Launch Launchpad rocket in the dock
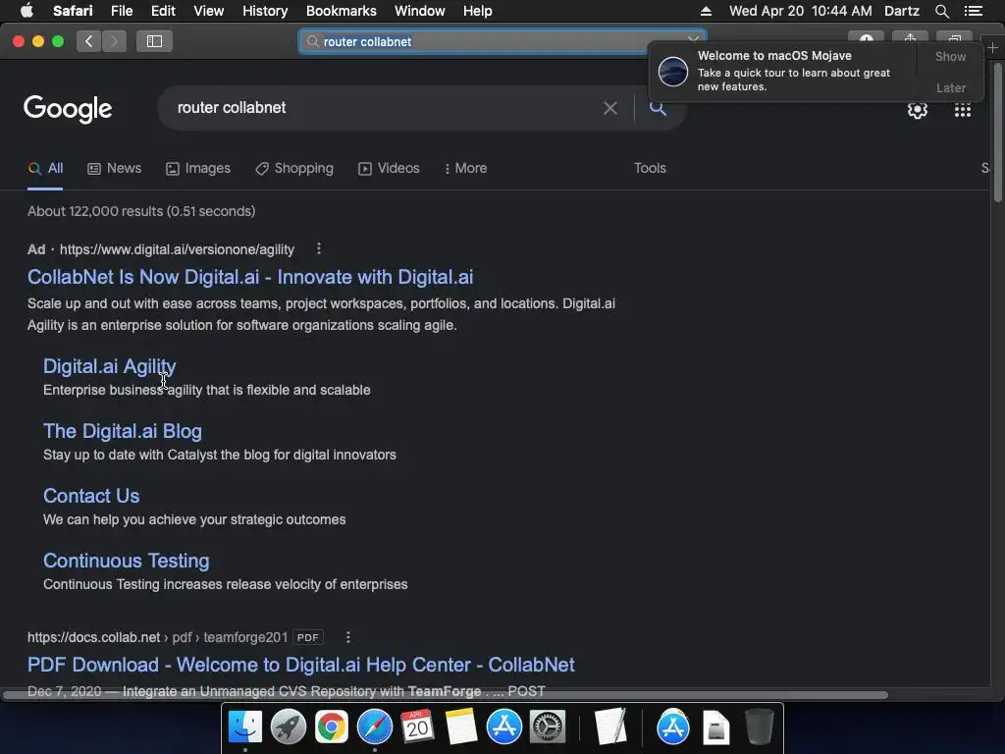This screenshot has width=1005, height=754. pyautogui.click(x=289, y=727)
